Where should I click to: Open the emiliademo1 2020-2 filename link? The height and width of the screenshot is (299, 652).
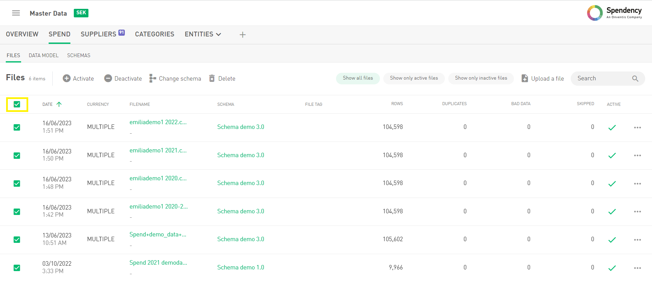point(158,206)
